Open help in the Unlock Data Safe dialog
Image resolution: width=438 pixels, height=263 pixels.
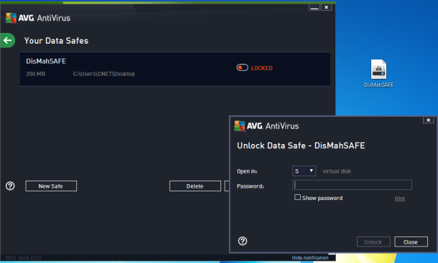pyautogui.click(x=243, y=241)
